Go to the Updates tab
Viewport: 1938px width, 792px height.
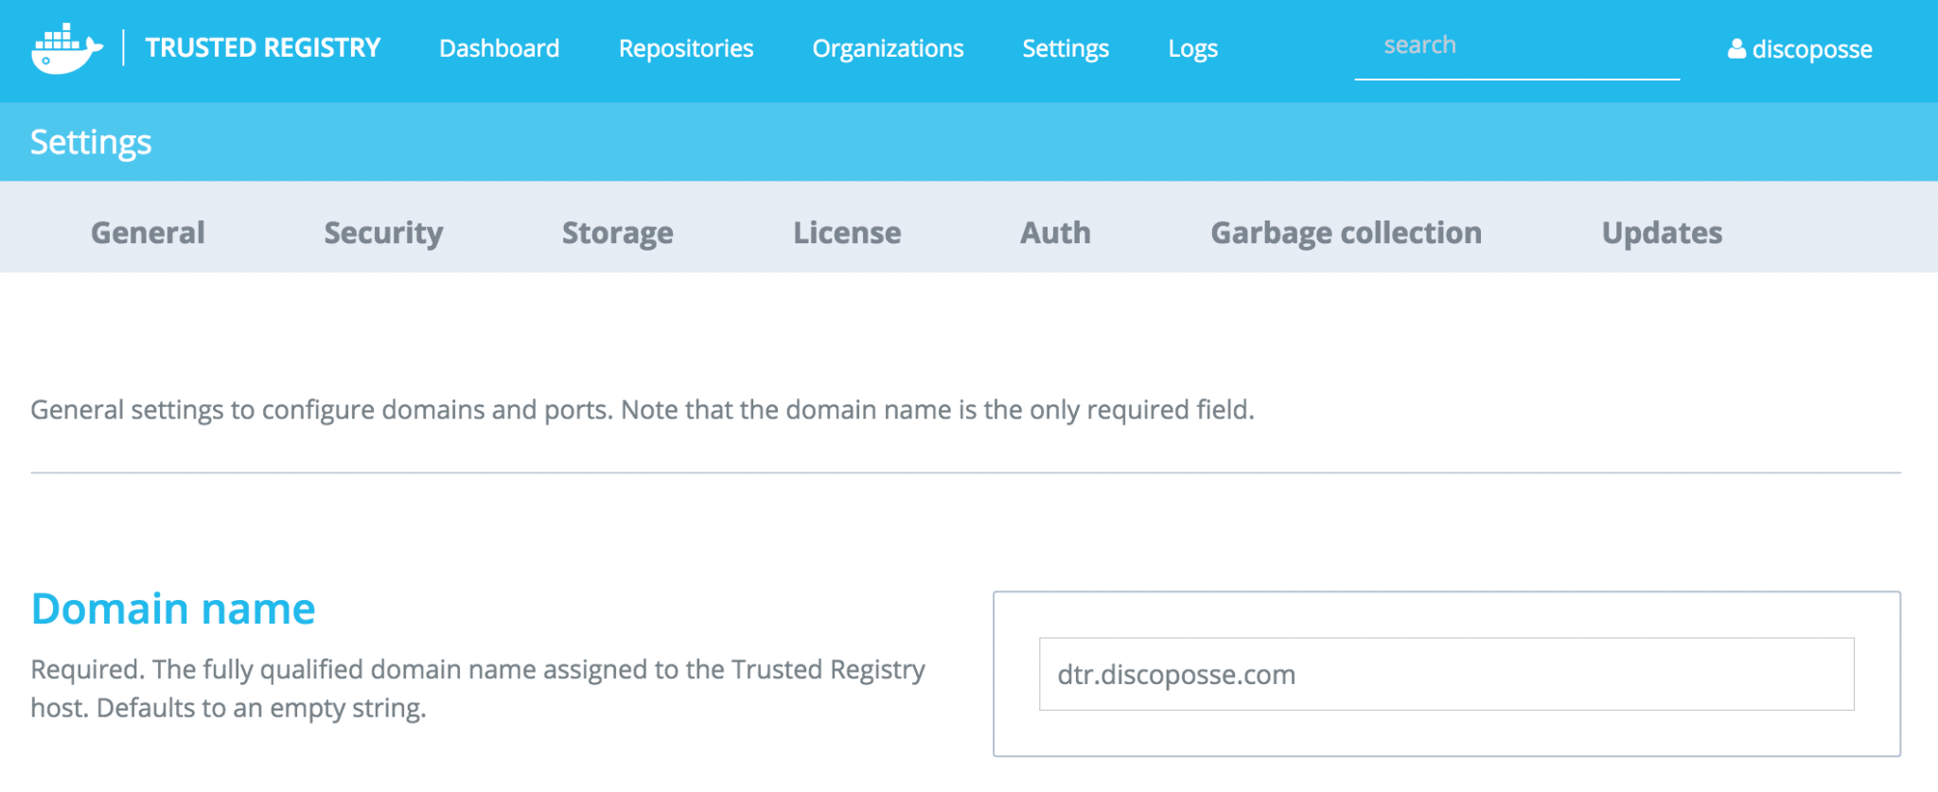click(x=1662, y=233)
